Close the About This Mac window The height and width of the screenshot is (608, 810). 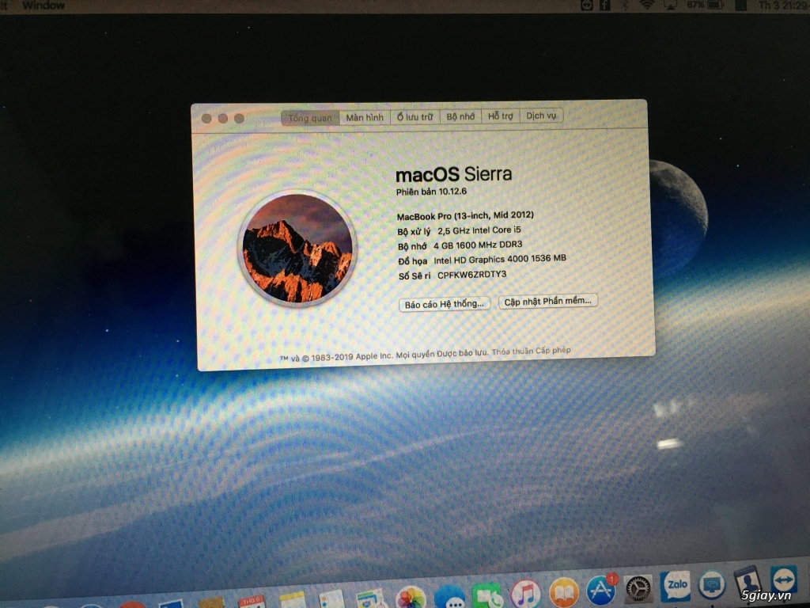tap(206, 119)
